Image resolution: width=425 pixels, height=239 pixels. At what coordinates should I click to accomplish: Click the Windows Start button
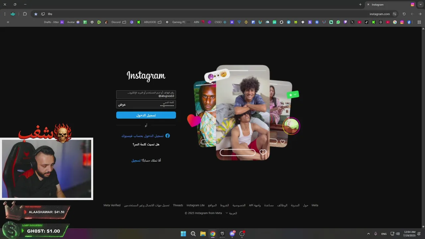coord(183,234)
